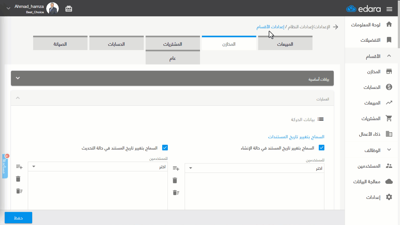Viewport: 400px width, 225px height.
Task: Open المبيعات trend icon in sidebar
Action: [x=389, y=103]
